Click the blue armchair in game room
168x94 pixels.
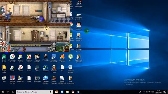click(8, 16)
